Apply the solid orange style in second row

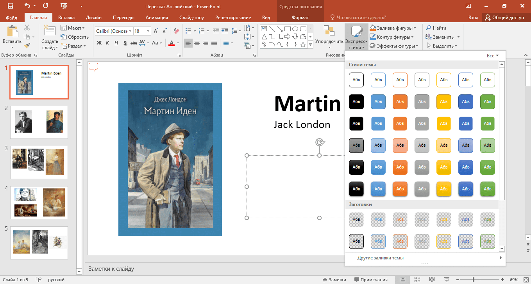click(x=400, y=102)
